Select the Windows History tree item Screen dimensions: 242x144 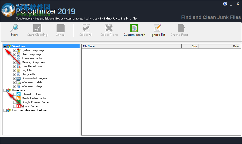[32, 86]
